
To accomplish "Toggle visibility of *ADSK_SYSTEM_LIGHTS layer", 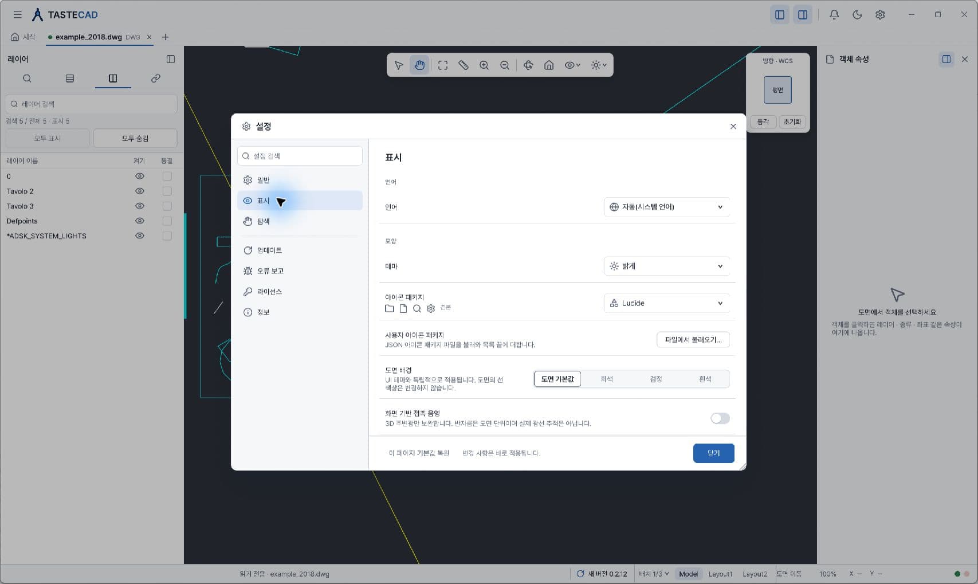I will coord(140,236).
